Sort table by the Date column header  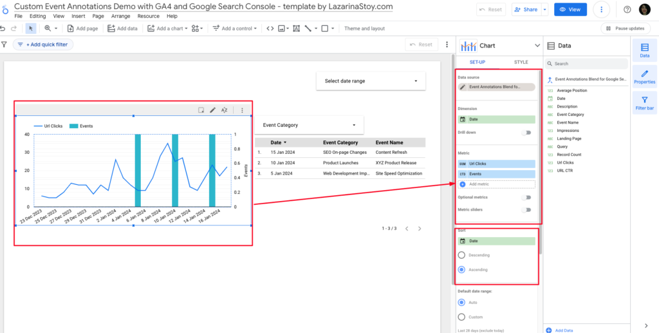tap(279, 142)
